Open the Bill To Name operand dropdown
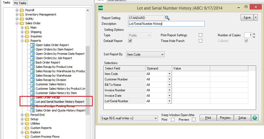The height and width of the screenshot is (139, 264). [x=169, y=85]
